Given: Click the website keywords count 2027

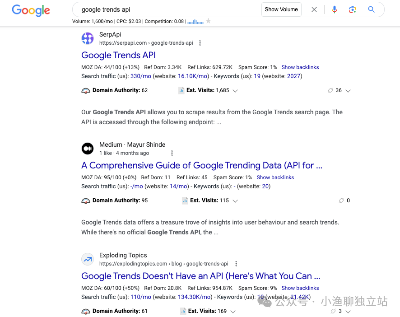Looking at the screenshot, I should click(x=293, y=76).
